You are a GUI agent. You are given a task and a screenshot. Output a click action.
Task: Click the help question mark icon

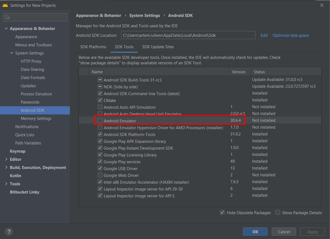point(9,232)
